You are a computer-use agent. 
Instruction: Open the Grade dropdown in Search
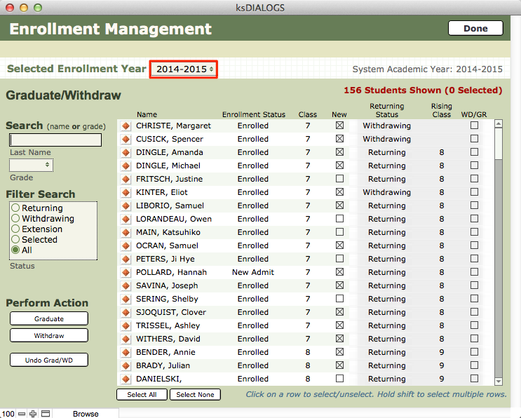click(31, 165)
